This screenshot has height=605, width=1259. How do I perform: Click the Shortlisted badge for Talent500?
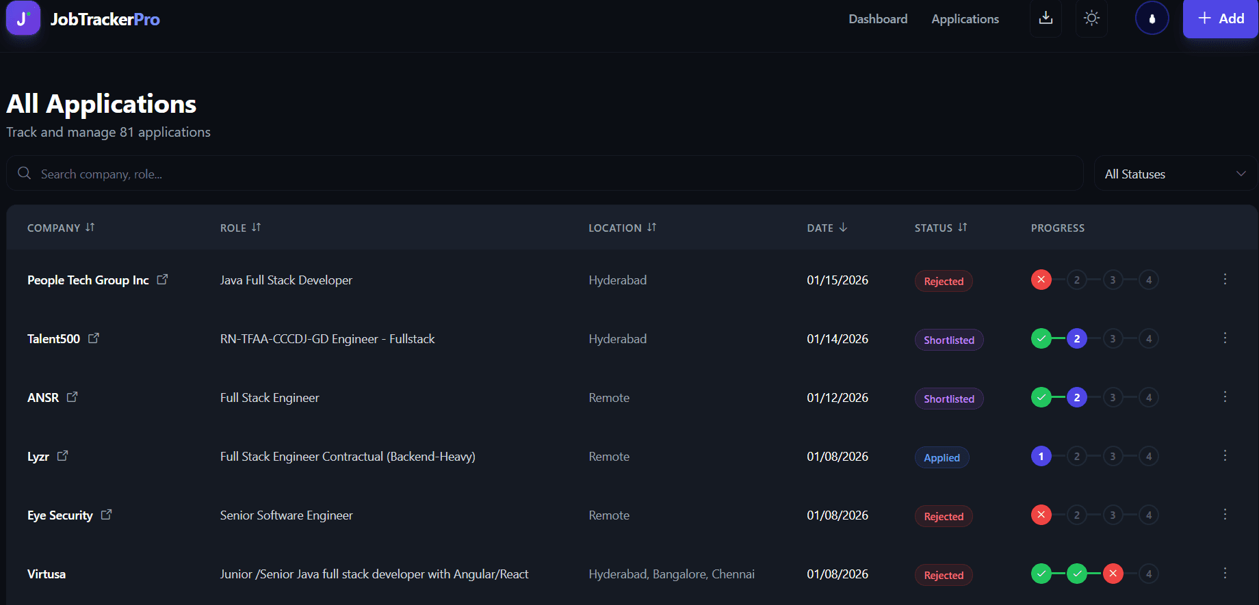[948, 340]
